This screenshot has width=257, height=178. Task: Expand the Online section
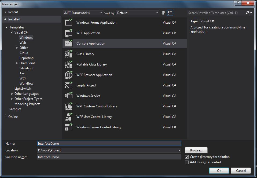tap(5, 117)
